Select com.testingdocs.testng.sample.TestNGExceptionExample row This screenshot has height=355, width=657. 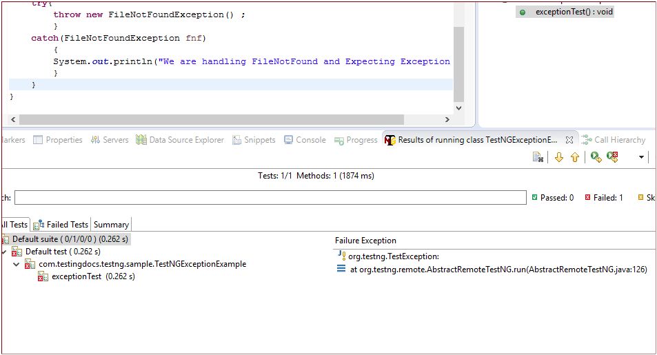pyautogui.click(x=143, y=264)
